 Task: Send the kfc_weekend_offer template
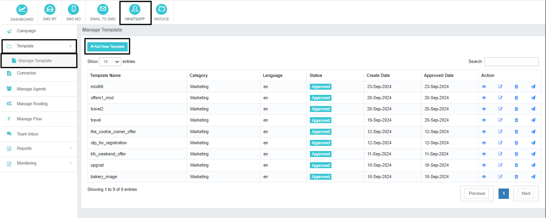click(x=533, y=154)
